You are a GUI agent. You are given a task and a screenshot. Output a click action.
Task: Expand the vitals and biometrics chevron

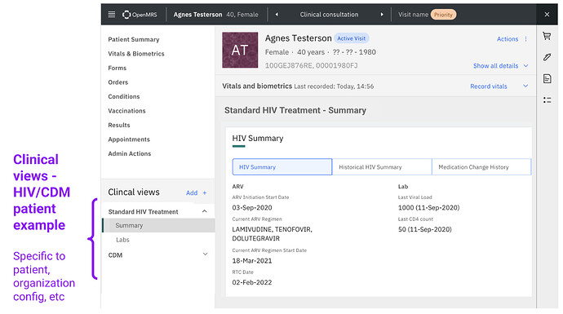point(525,86)
